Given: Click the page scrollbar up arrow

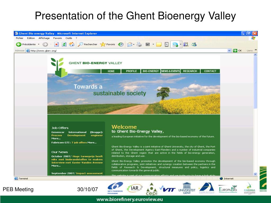Looking at the screenshot, I should (255, 55).
